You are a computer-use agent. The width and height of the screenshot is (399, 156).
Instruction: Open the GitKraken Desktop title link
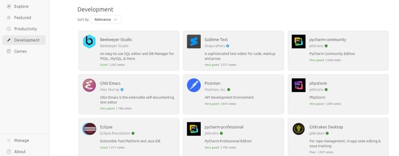click(327, 127)
